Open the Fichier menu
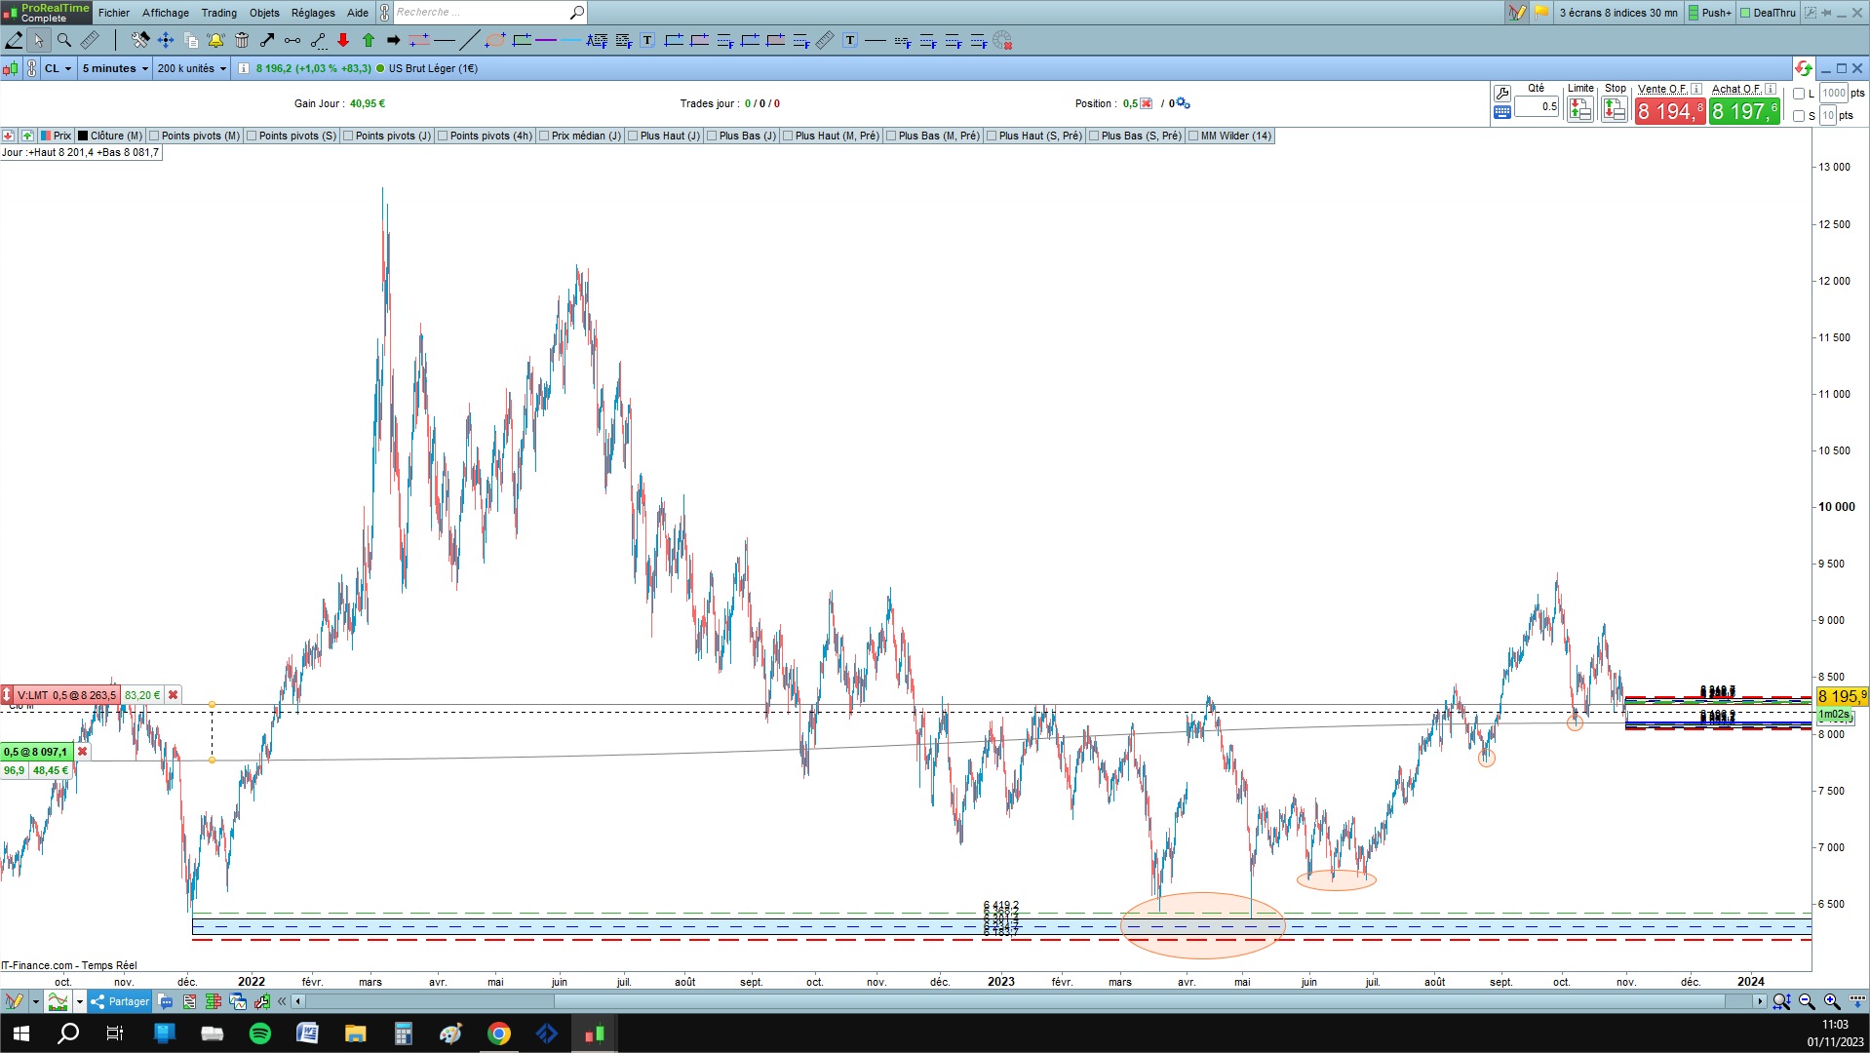 114,13
